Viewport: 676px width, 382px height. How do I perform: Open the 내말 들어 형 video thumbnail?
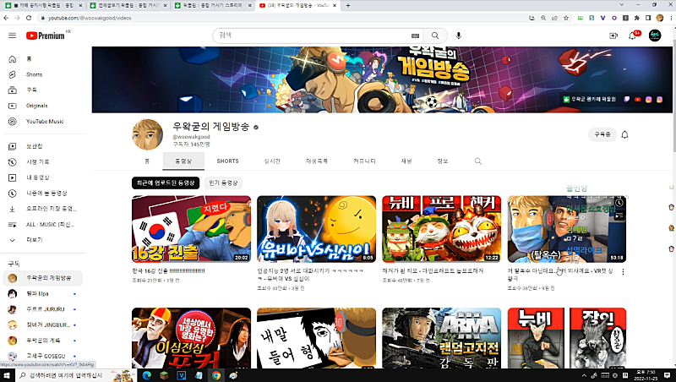pos(316,338)
